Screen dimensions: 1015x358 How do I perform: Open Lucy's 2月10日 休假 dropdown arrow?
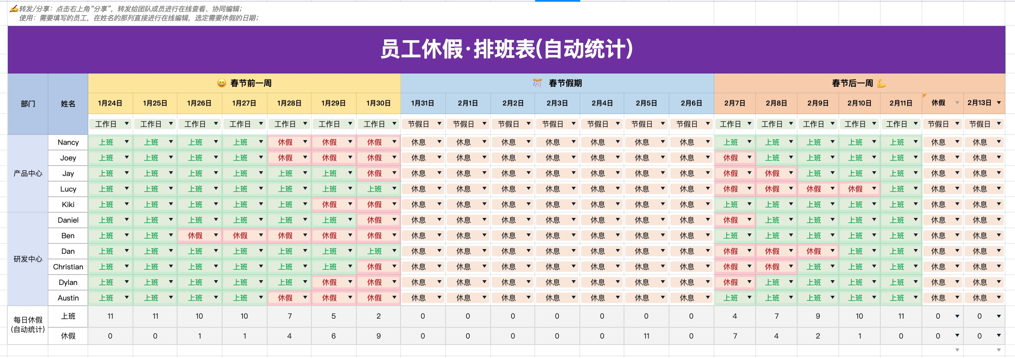874,189
